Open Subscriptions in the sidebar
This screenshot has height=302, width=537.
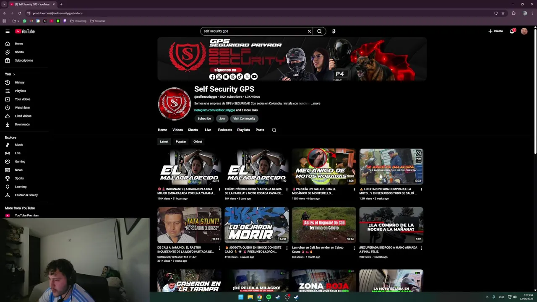tap(24, 60)
